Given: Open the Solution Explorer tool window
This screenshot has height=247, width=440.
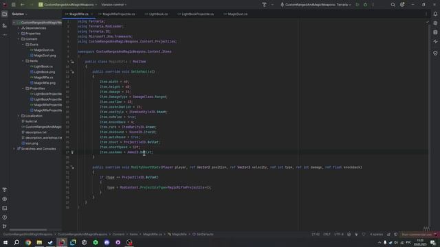Looking at the screenshot, I should point(5,14).
